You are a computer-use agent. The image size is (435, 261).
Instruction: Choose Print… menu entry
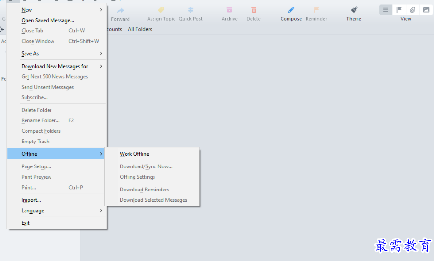click(x=56, y=187)
